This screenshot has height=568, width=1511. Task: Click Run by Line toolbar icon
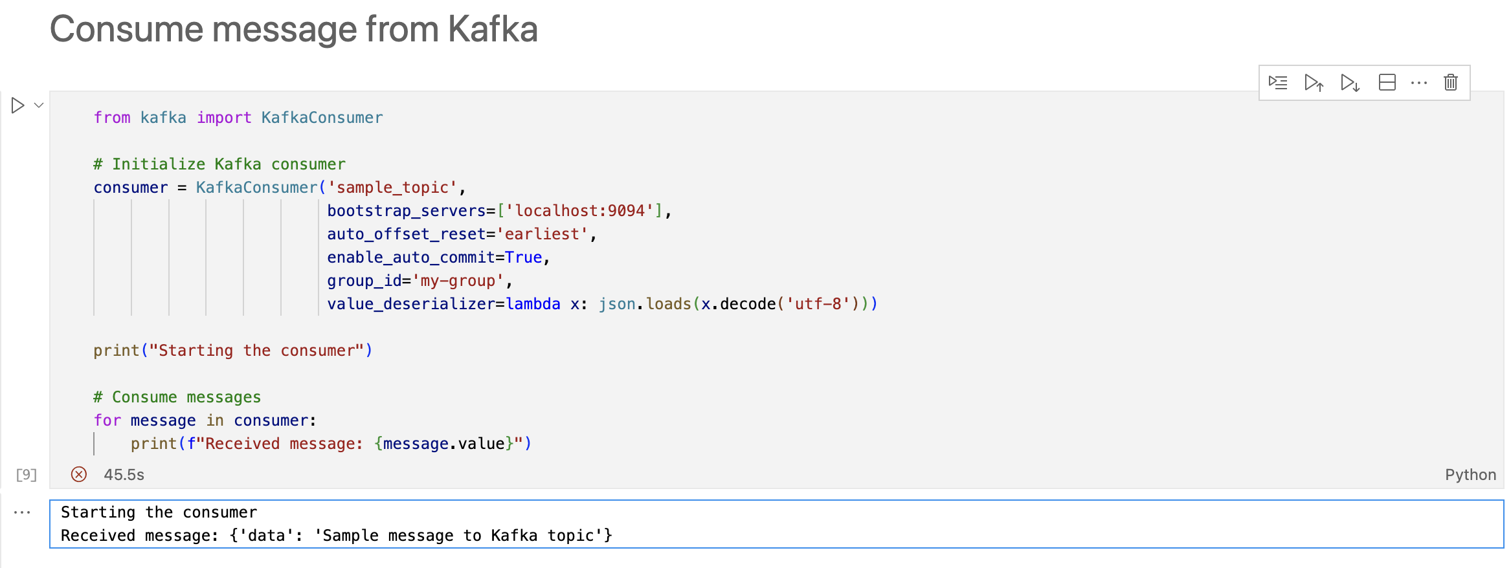click(x=1278, y=83)
